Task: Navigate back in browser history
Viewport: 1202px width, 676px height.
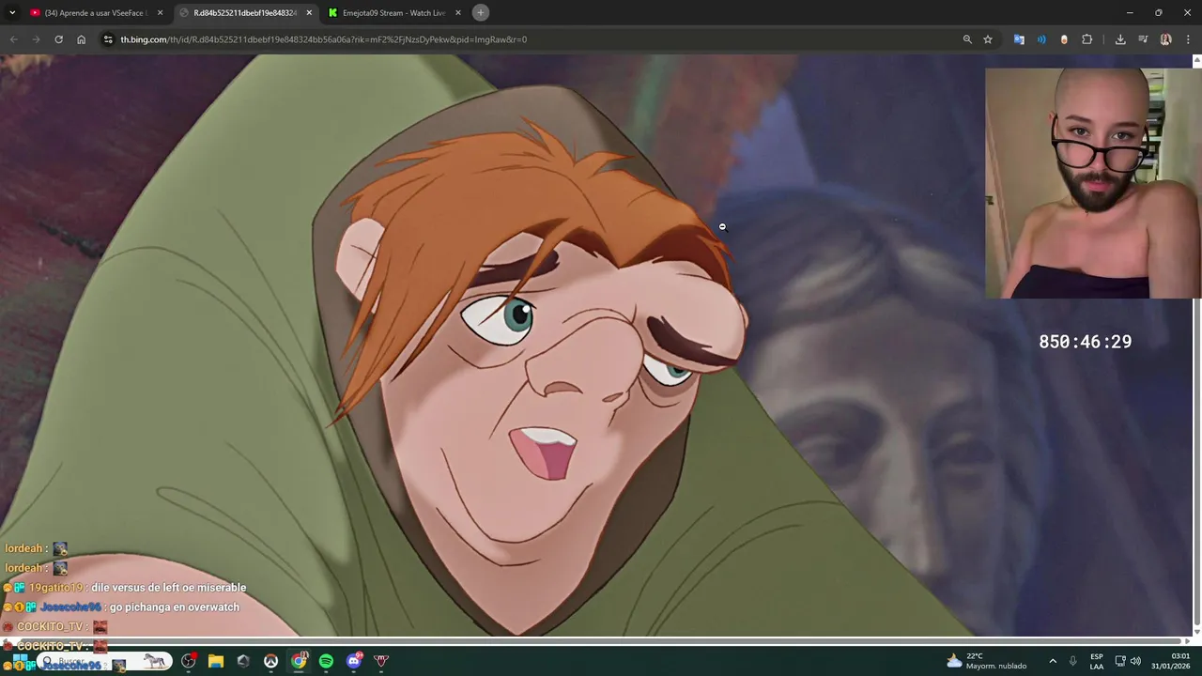Action: (x=13, y=39)
